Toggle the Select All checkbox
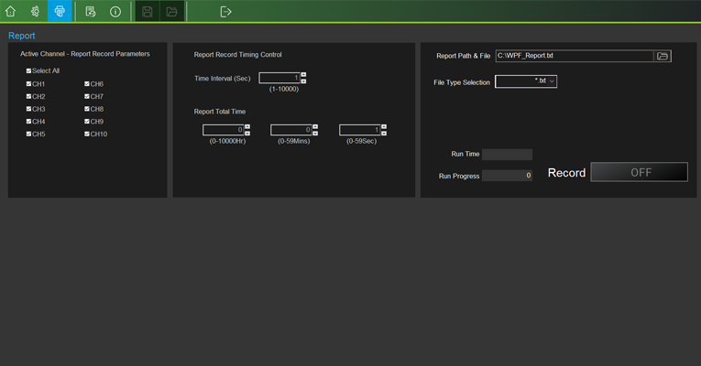The height and width of the screenshot is (366, 701). pos(29,70)
